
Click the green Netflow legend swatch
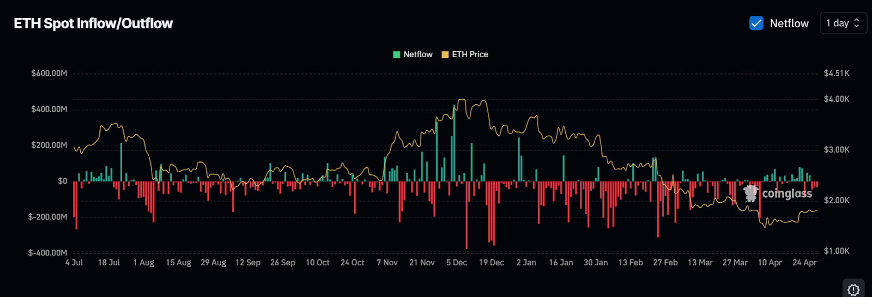click(397, 54)
